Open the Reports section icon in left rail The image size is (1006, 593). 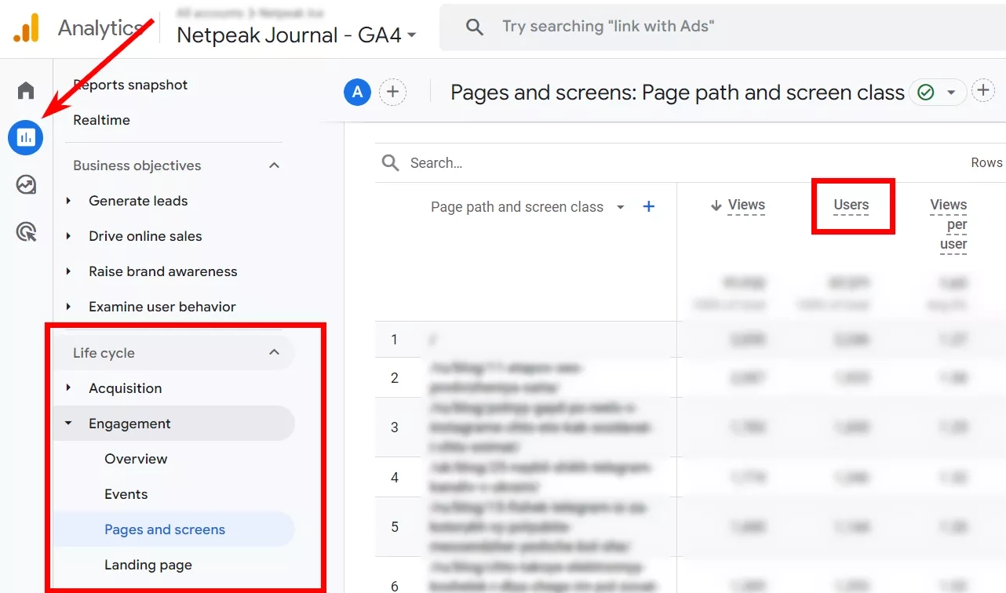25,137
